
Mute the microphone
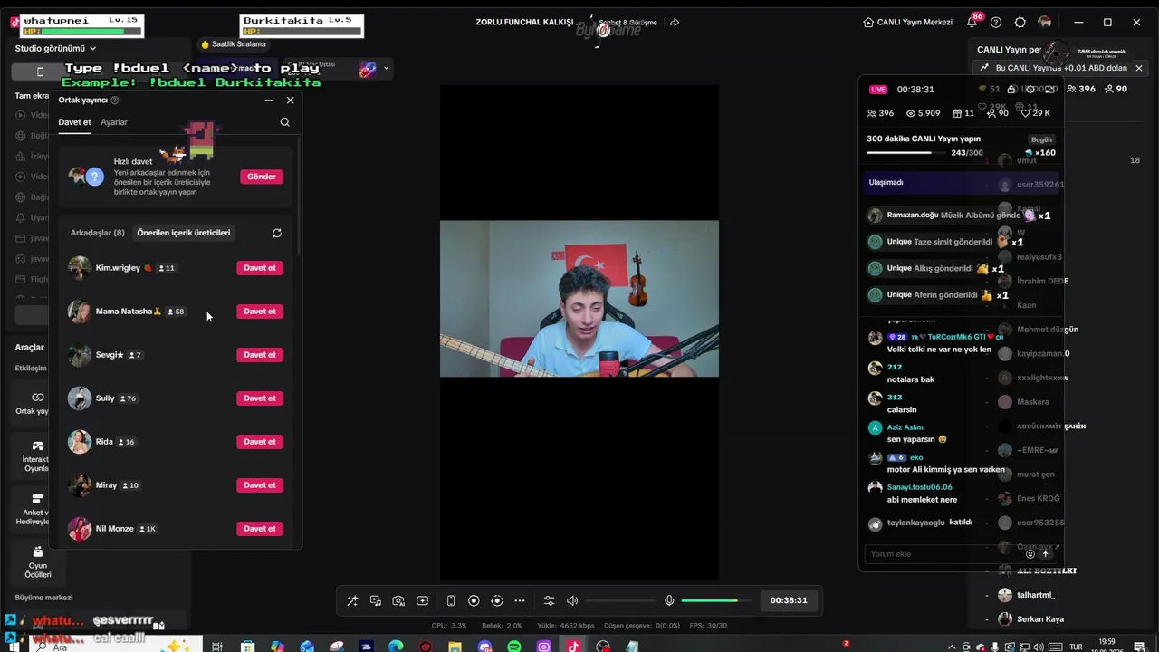click(x=669, y=600)
